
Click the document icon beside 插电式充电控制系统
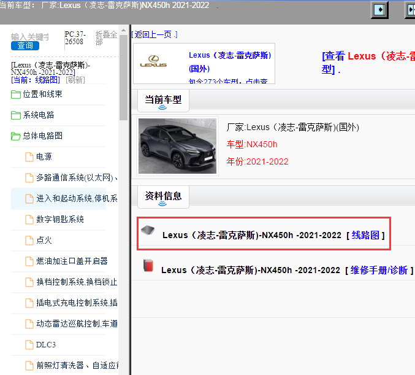(x=29, y=303)
